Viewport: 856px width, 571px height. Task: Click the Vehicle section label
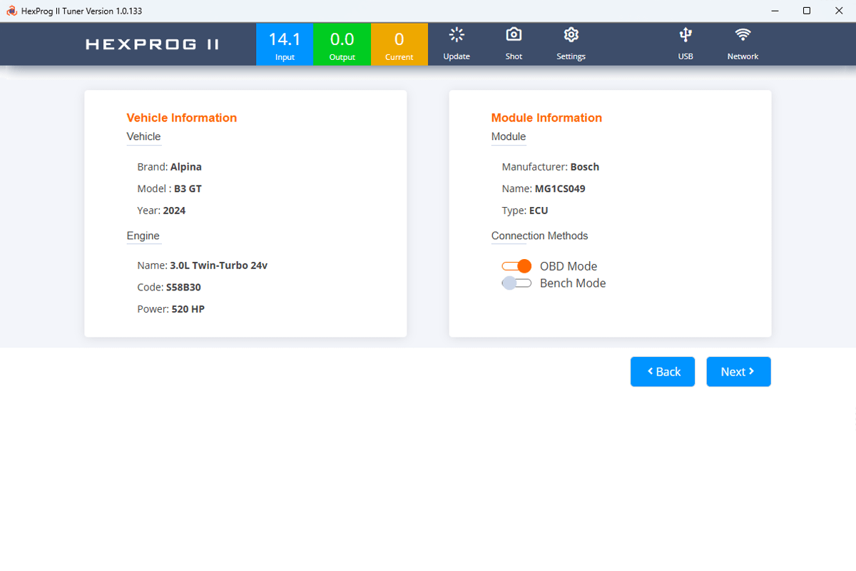[144, 136]
